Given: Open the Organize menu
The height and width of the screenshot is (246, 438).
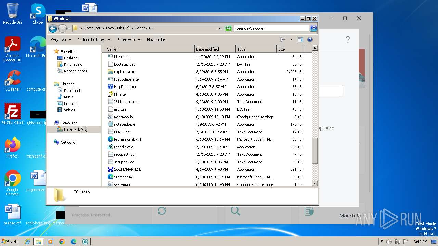Looking at the screenshot, I should pyautogui.click(x=61, y=40).
